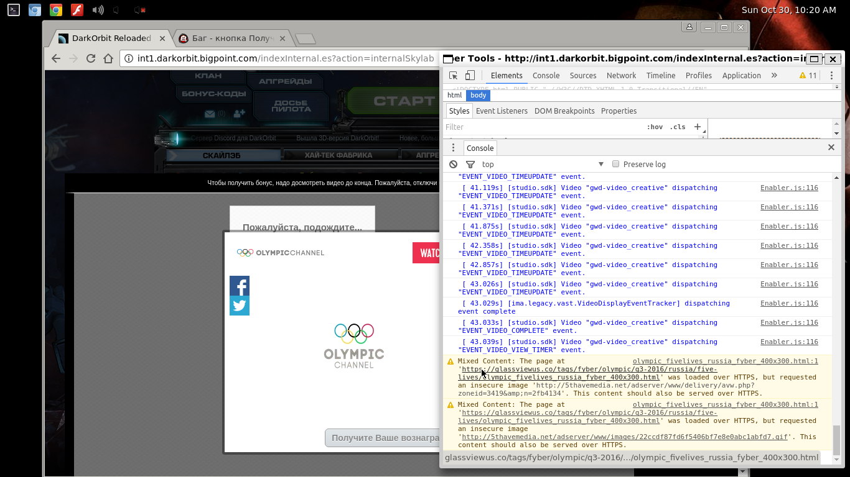Screen dimensions: 850x477
Task: Open Enabler.js:116 link for 43.039s entry
Action: click(789, 342)
